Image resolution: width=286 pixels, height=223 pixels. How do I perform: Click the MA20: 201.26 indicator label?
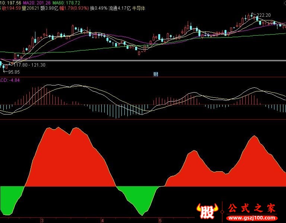(x=36, y=3)
